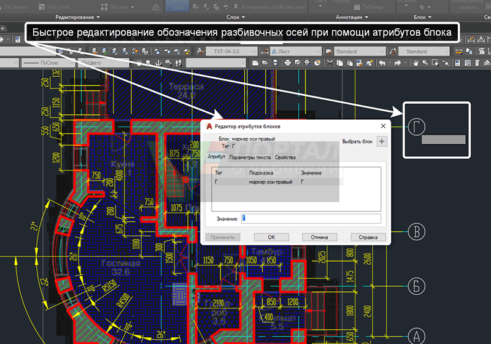The image size is (491, 344).
Task: Click the right-hand Pan hand icon
Action: pos(416,63)
